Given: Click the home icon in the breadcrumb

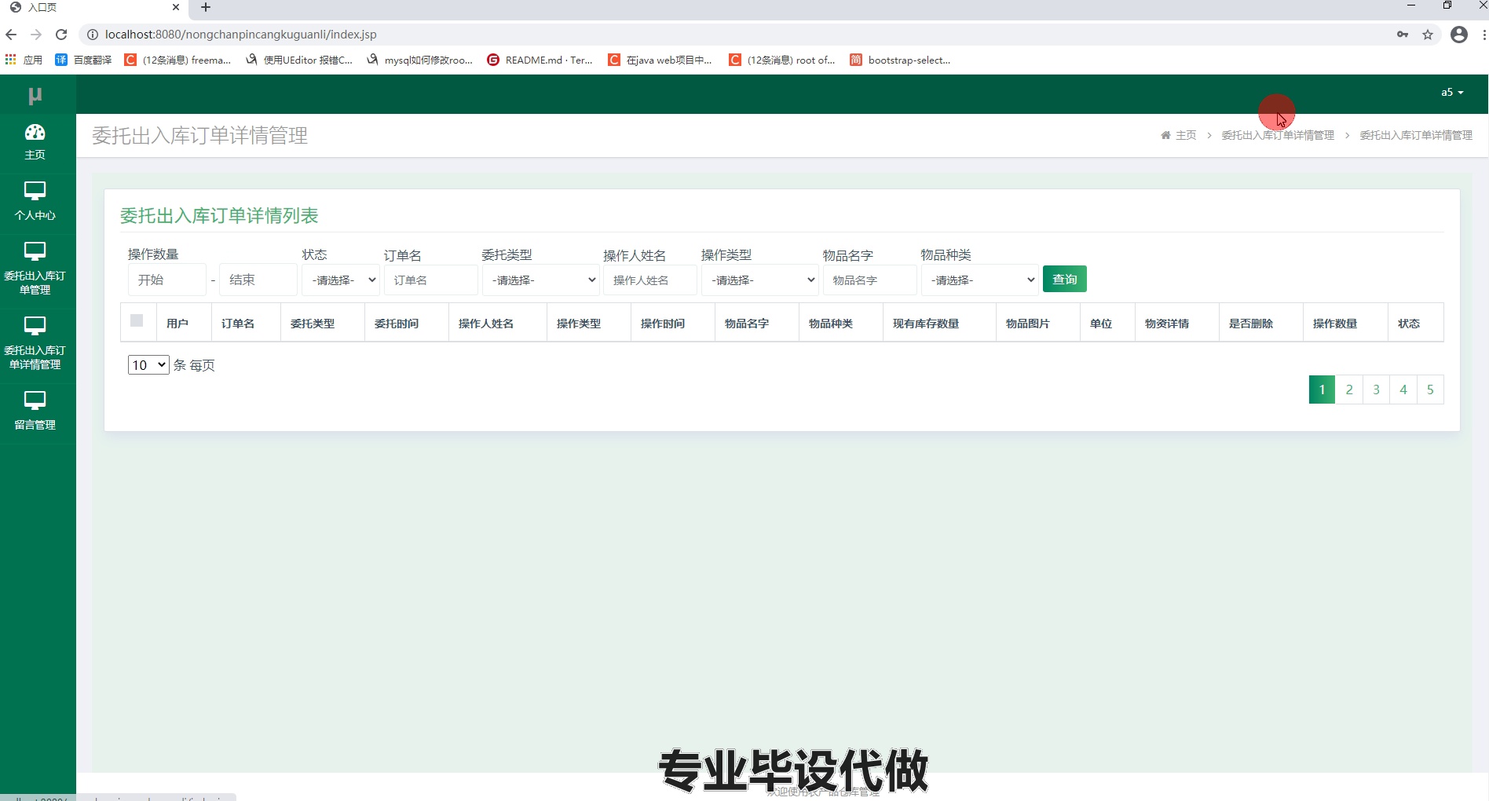Looking at the screenshot, I should (x=1165, y=135).
